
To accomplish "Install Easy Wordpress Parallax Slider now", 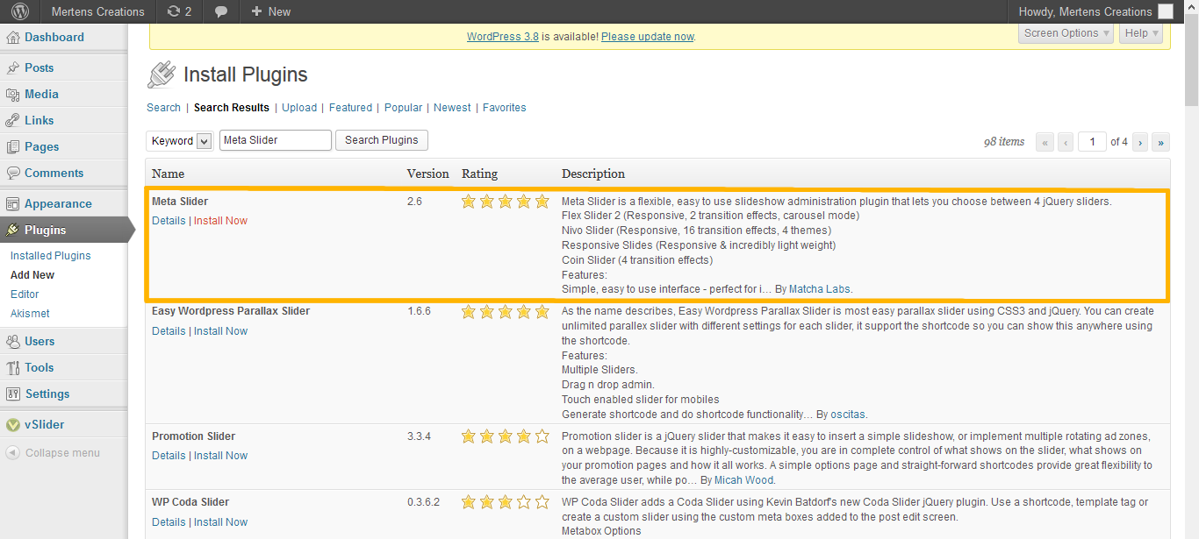I will click(220, 331).
